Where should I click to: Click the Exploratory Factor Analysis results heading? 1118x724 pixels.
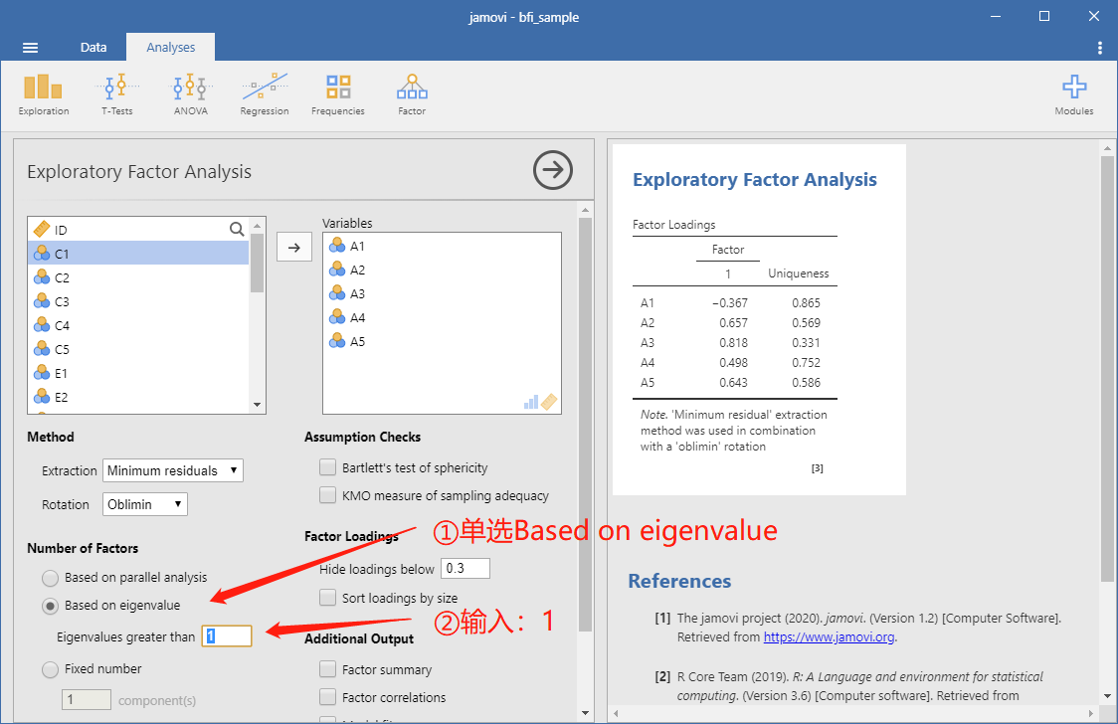[754, 180]
